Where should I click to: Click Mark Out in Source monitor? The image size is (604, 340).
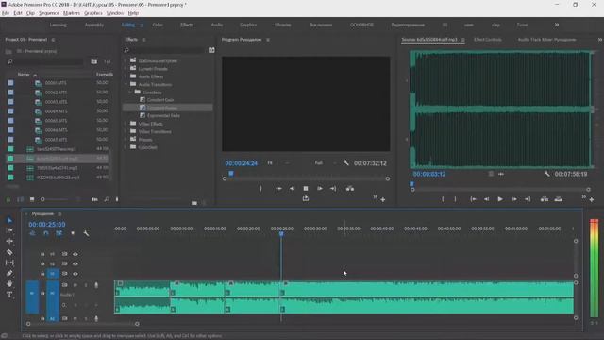pyautogui.click(x=455, y=199)
